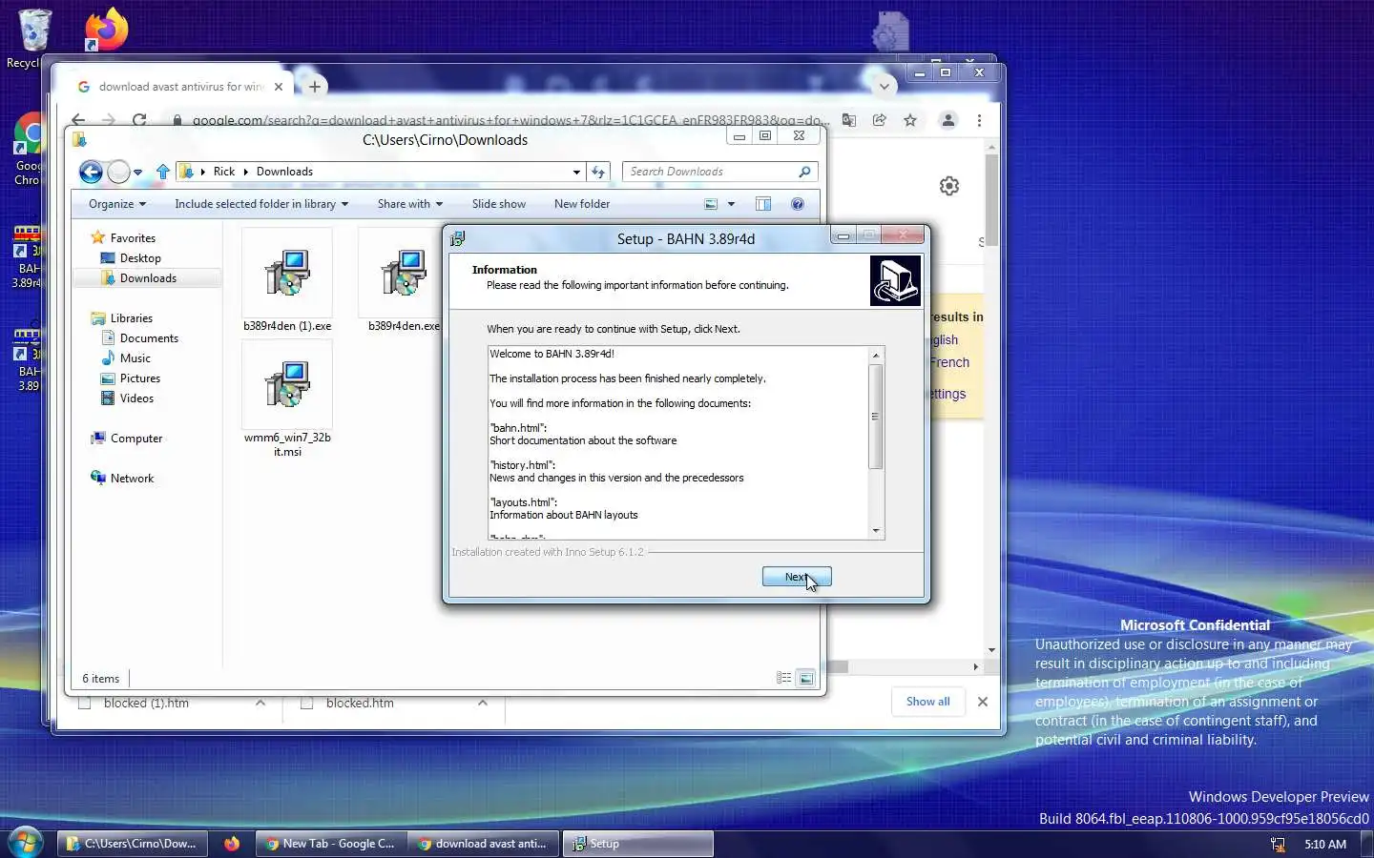Open Google search settings gear

pos(949,186)
